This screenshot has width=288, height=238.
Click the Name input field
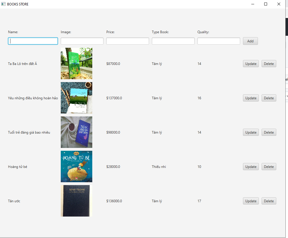33,41
